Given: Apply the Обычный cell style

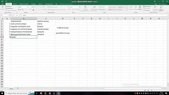Looking at the screenshot, I should click(x=103, y=7).
